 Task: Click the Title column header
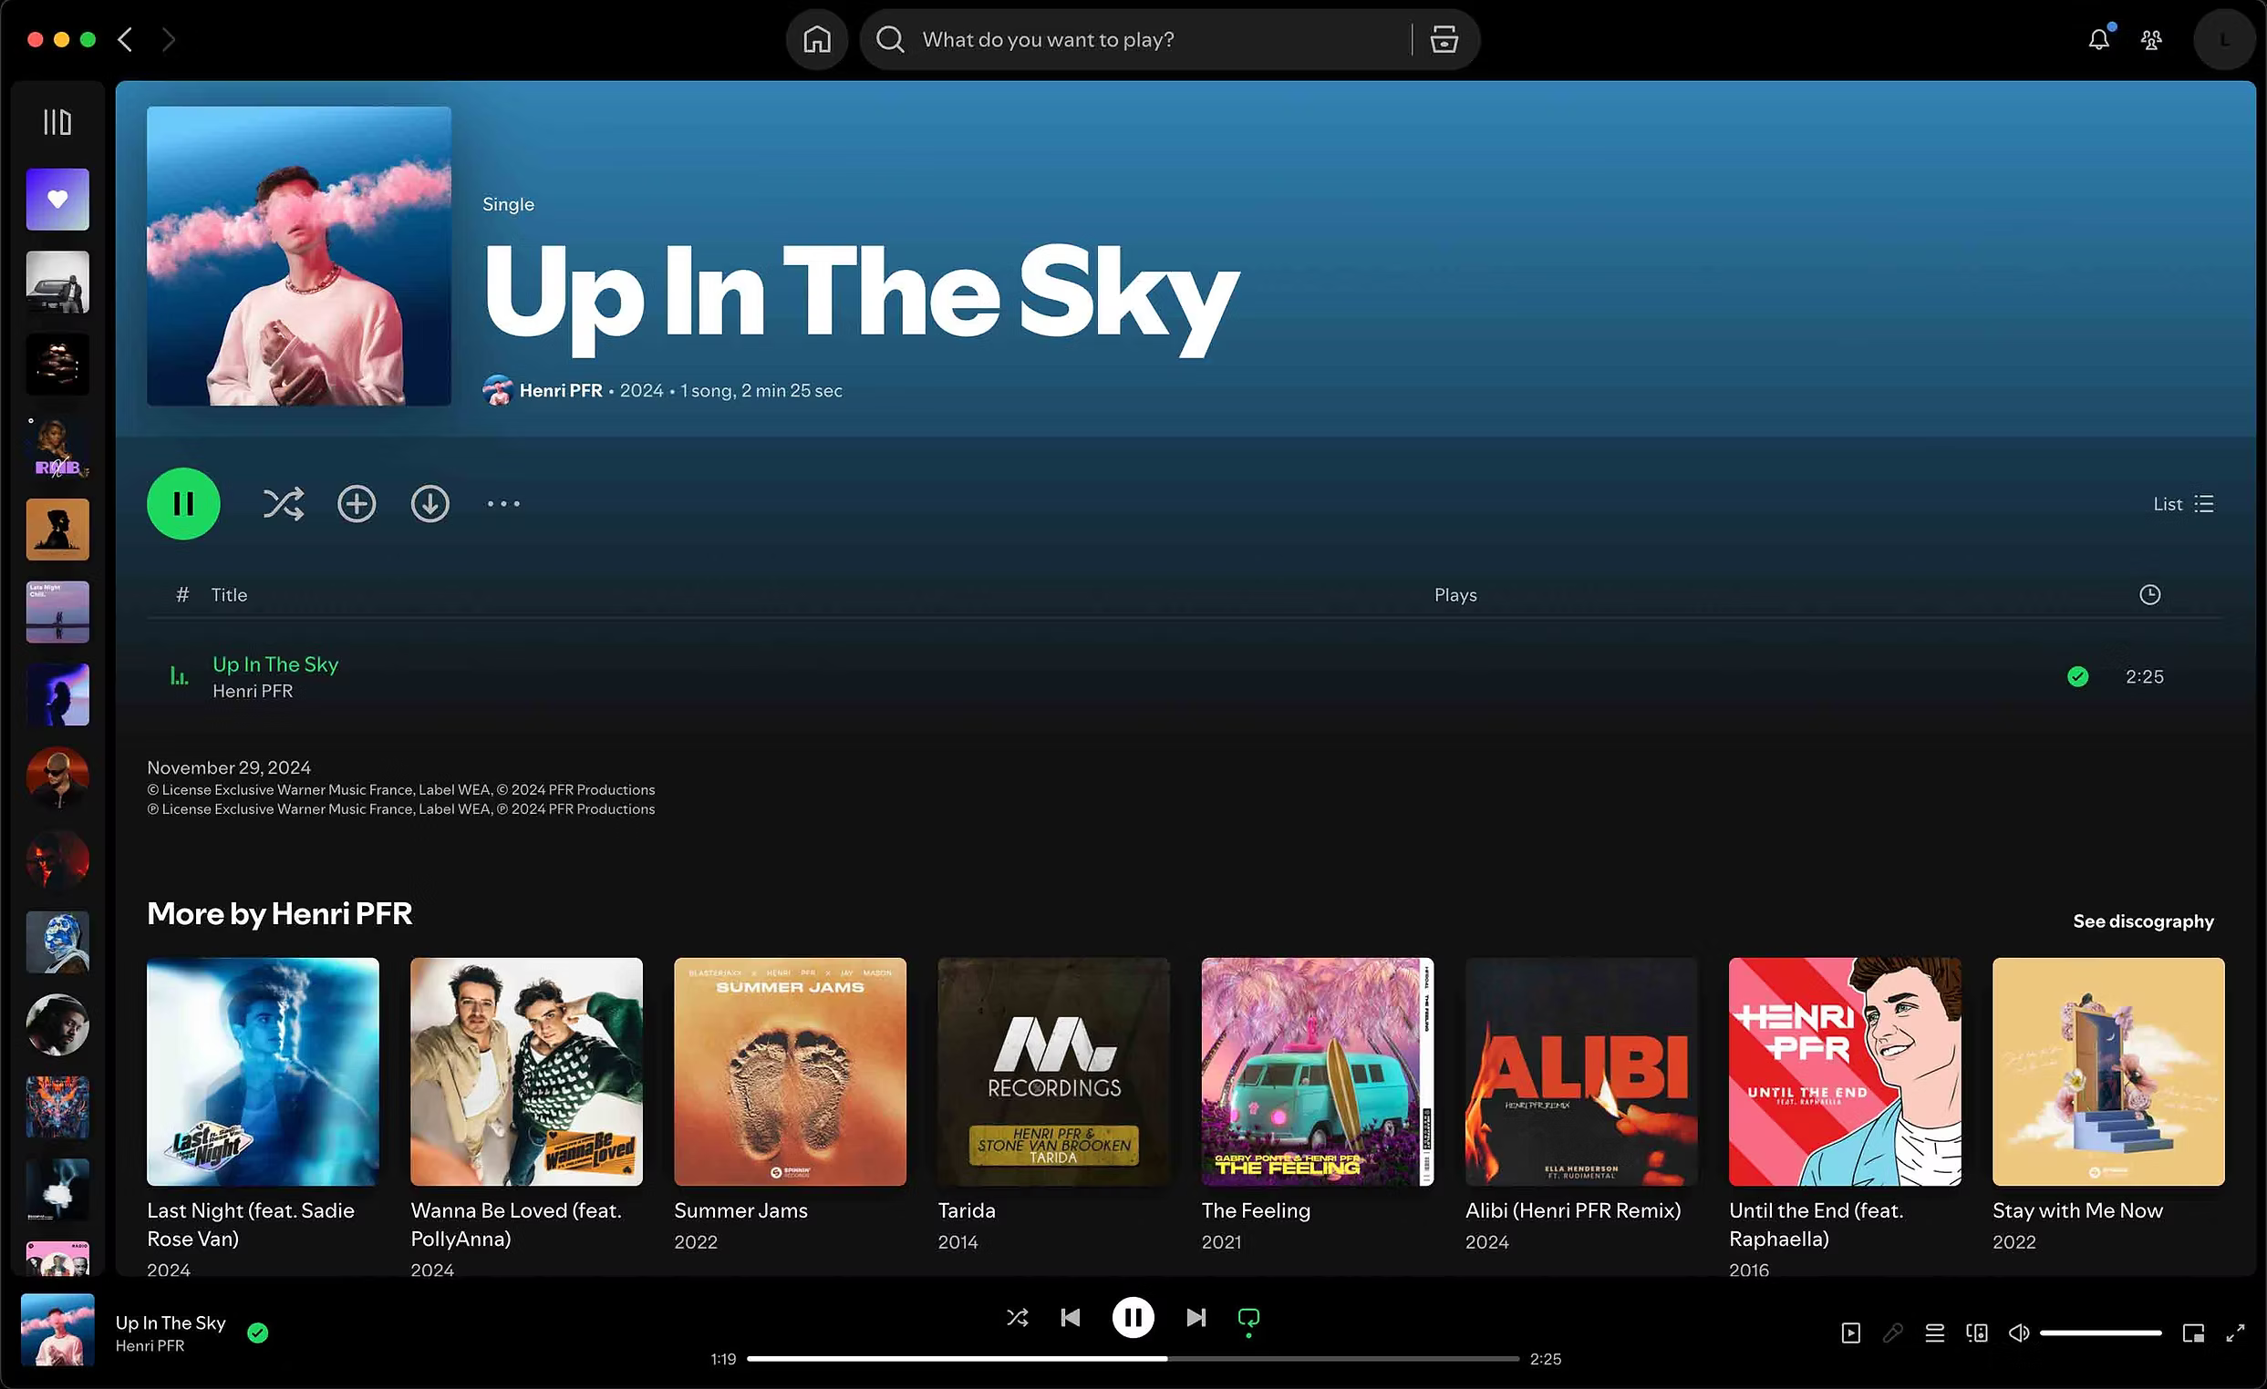(229, 595)
